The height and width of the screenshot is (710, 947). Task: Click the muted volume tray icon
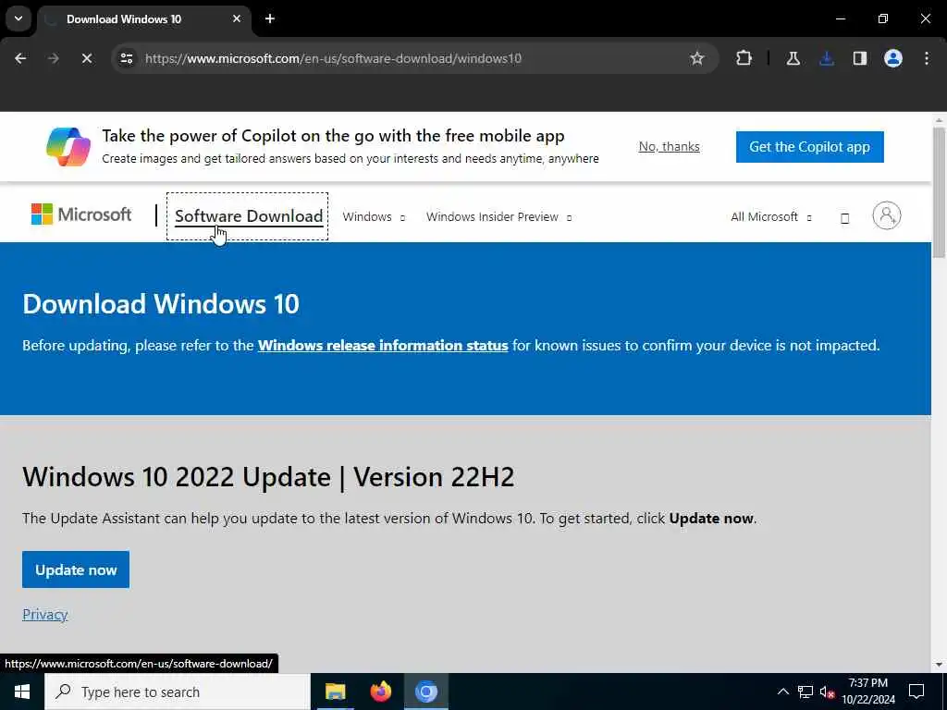[x=827, y=692]
